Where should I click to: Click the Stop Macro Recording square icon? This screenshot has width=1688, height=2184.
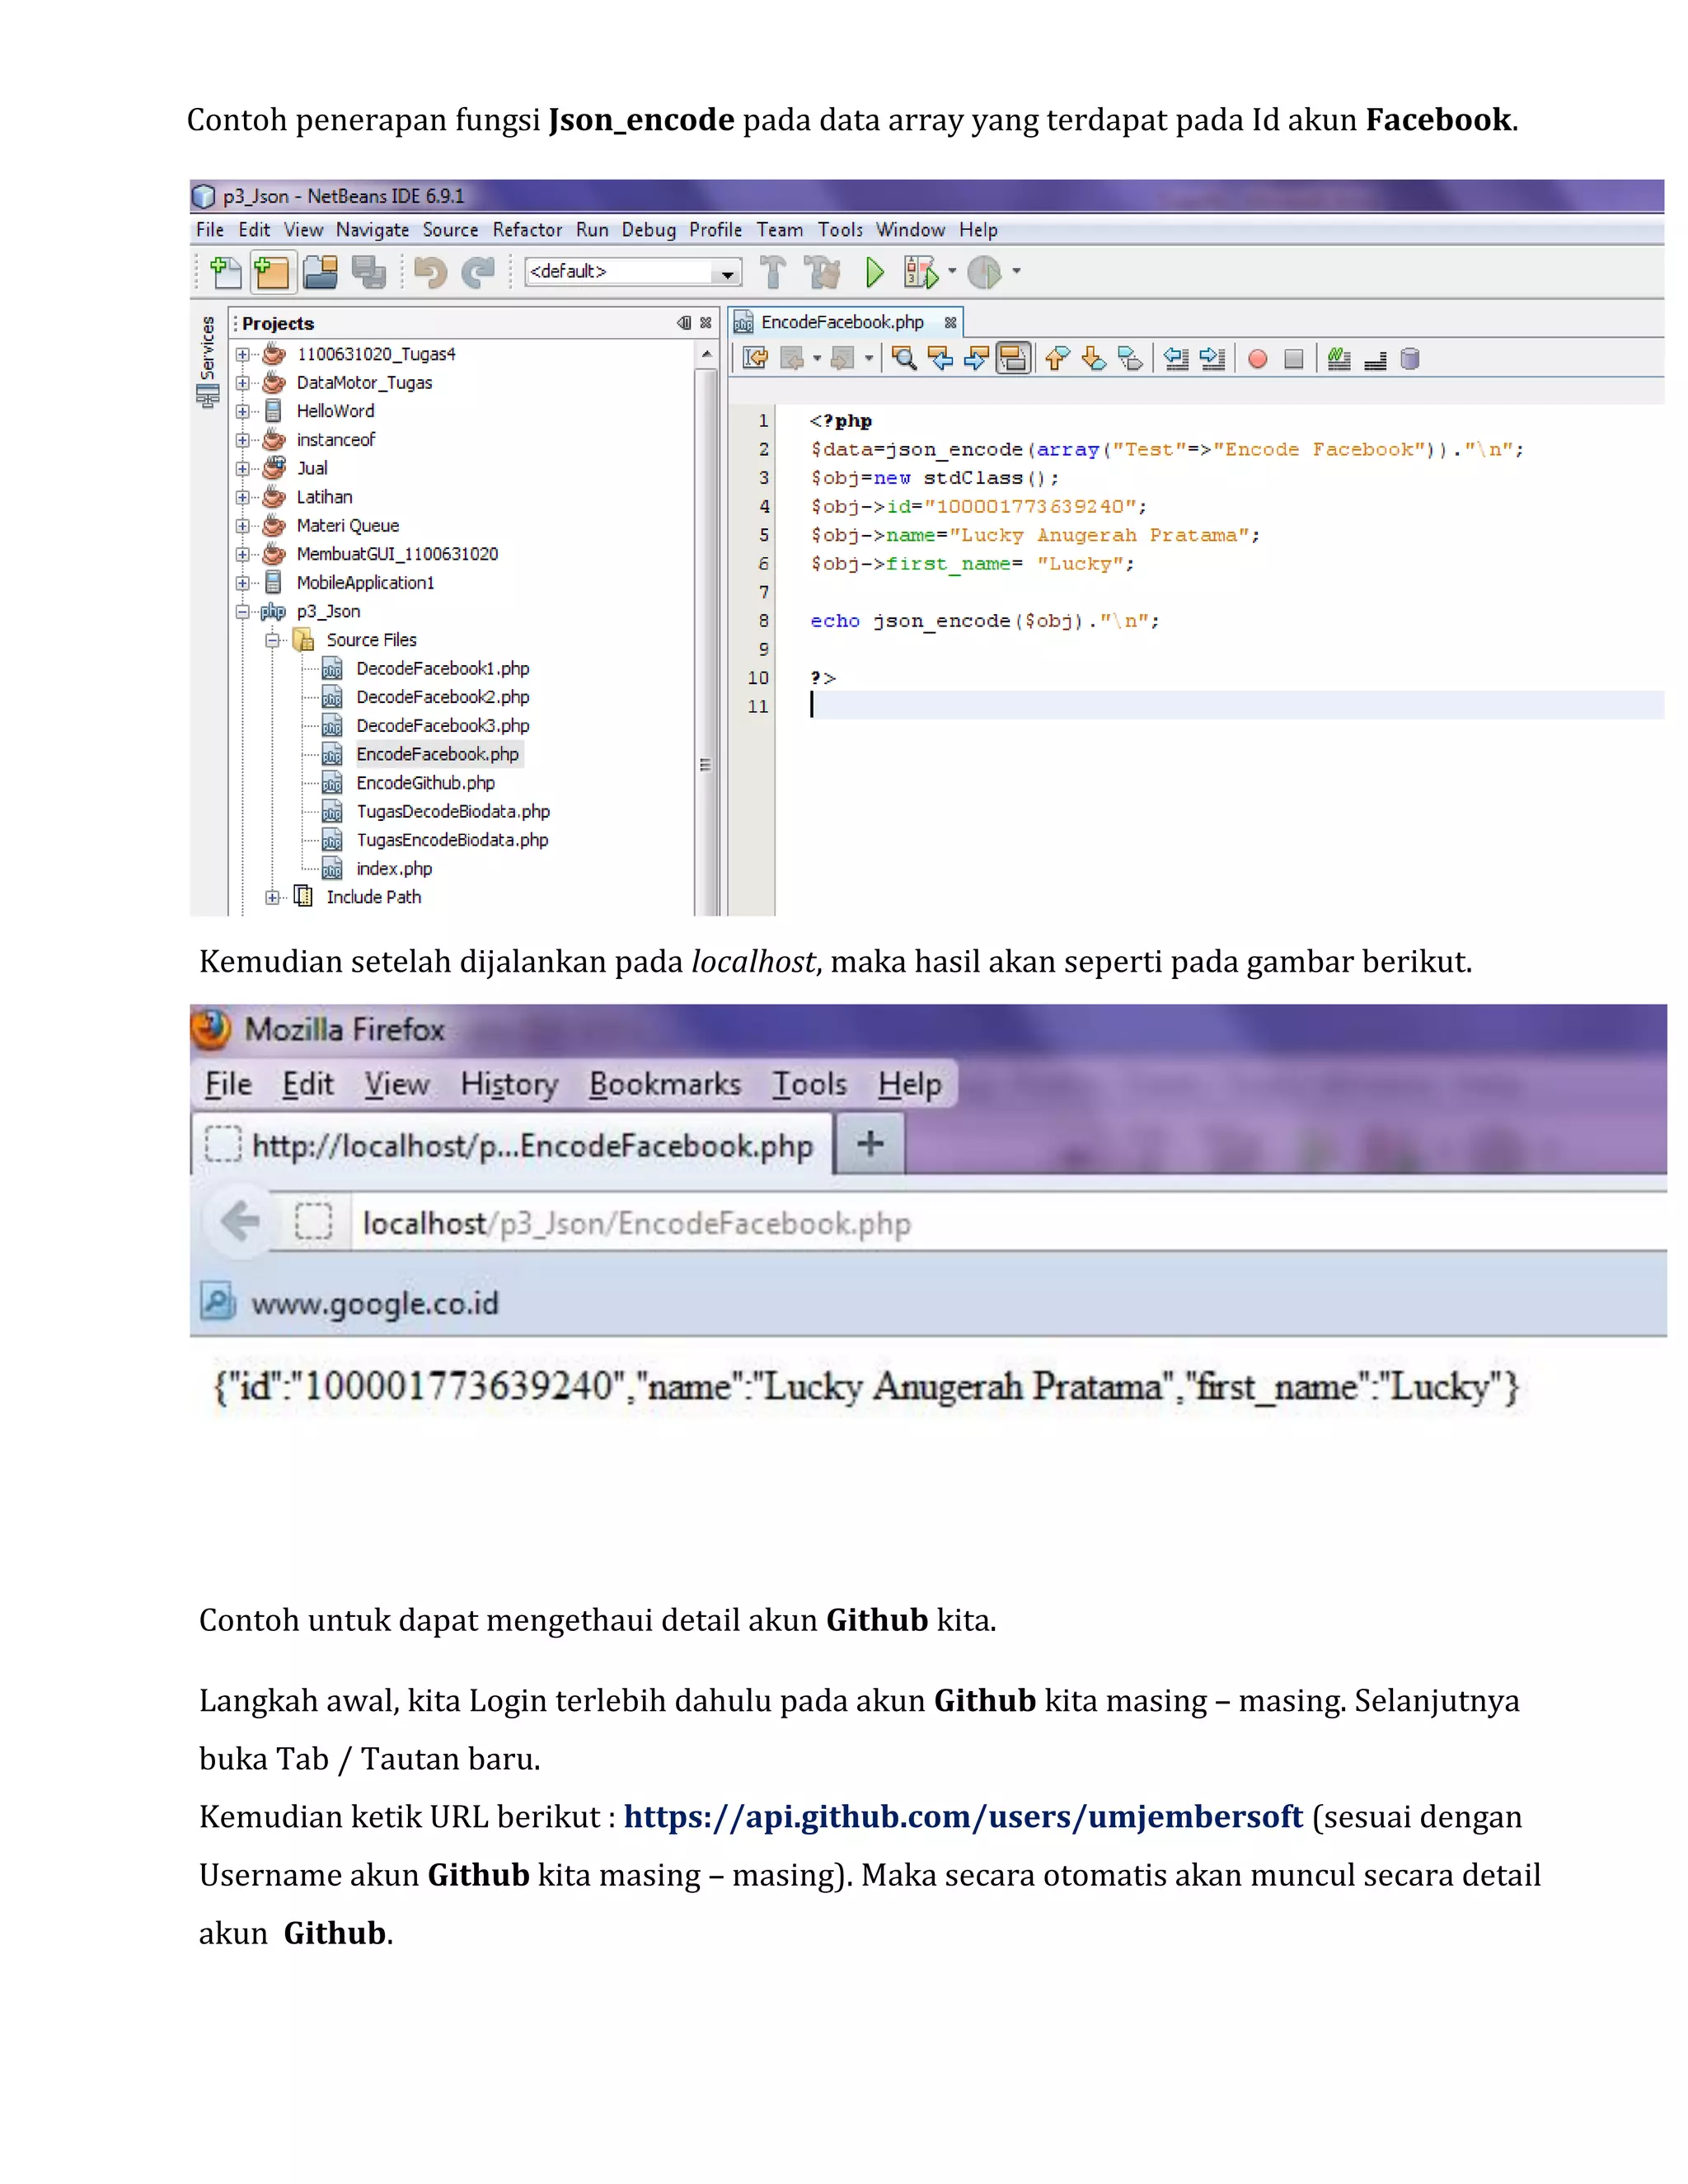(x=1294, y=359)
